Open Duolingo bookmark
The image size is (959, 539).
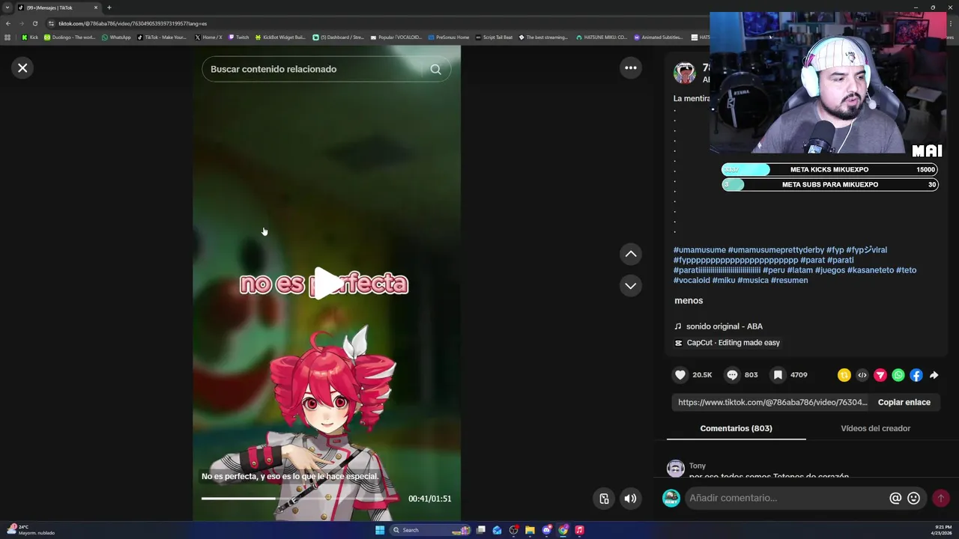pyautogui.click(x=70, y=37)
